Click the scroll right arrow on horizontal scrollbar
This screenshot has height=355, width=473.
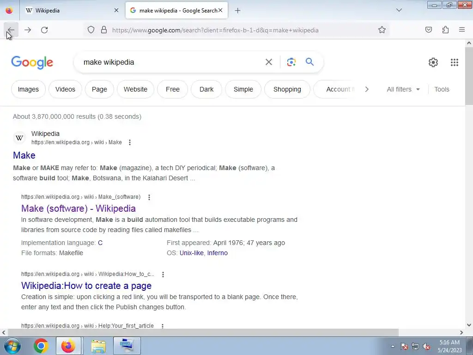tap(461, 333)
